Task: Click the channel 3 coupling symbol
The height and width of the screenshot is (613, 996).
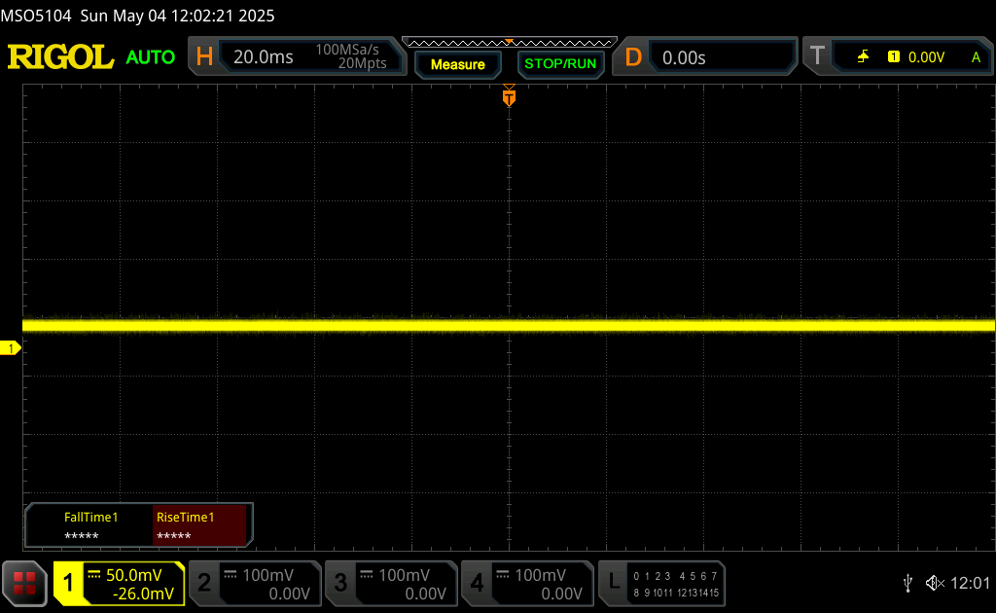Action: pyautogui.click(x=367, y=575)
